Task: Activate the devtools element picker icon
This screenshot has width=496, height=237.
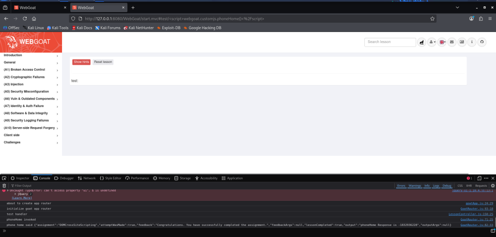Action: [x=4, y=178]
